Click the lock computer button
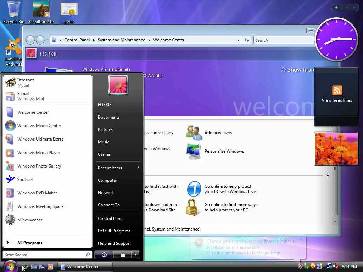363x272 pixels. click(x=123, y=255)
